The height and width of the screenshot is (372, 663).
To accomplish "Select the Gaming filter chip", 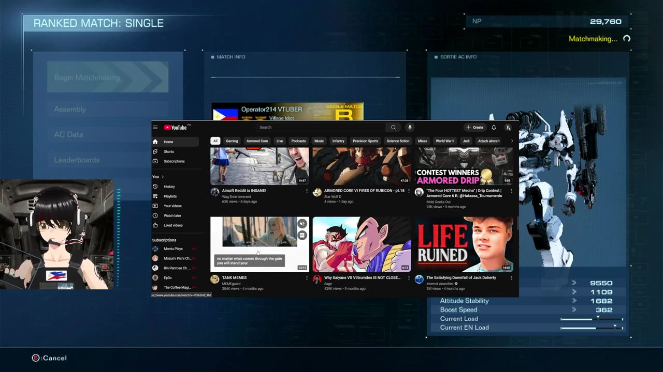I will click(x=232, y=141).
